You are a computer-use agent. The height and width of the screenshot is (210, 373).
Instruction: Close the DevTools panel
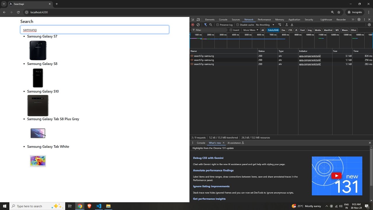tap(369, 20)
